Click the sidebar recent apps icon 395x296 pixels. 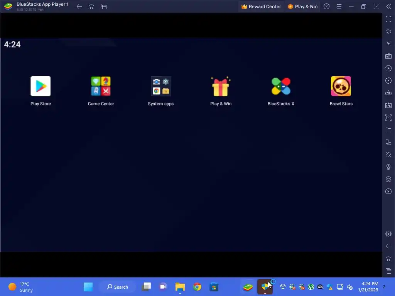pos(388,271)
